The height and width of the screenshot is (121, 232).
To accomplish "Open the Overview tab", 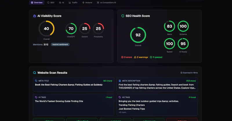I will [37, 3].
